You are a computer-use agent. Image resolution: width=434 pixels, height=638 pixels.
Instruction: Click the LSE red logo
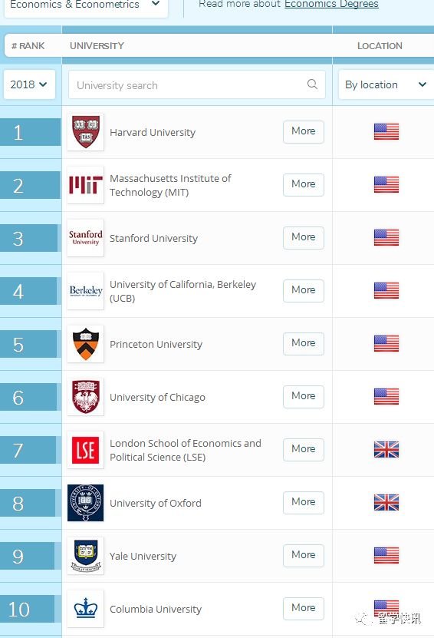pos(85,450)
